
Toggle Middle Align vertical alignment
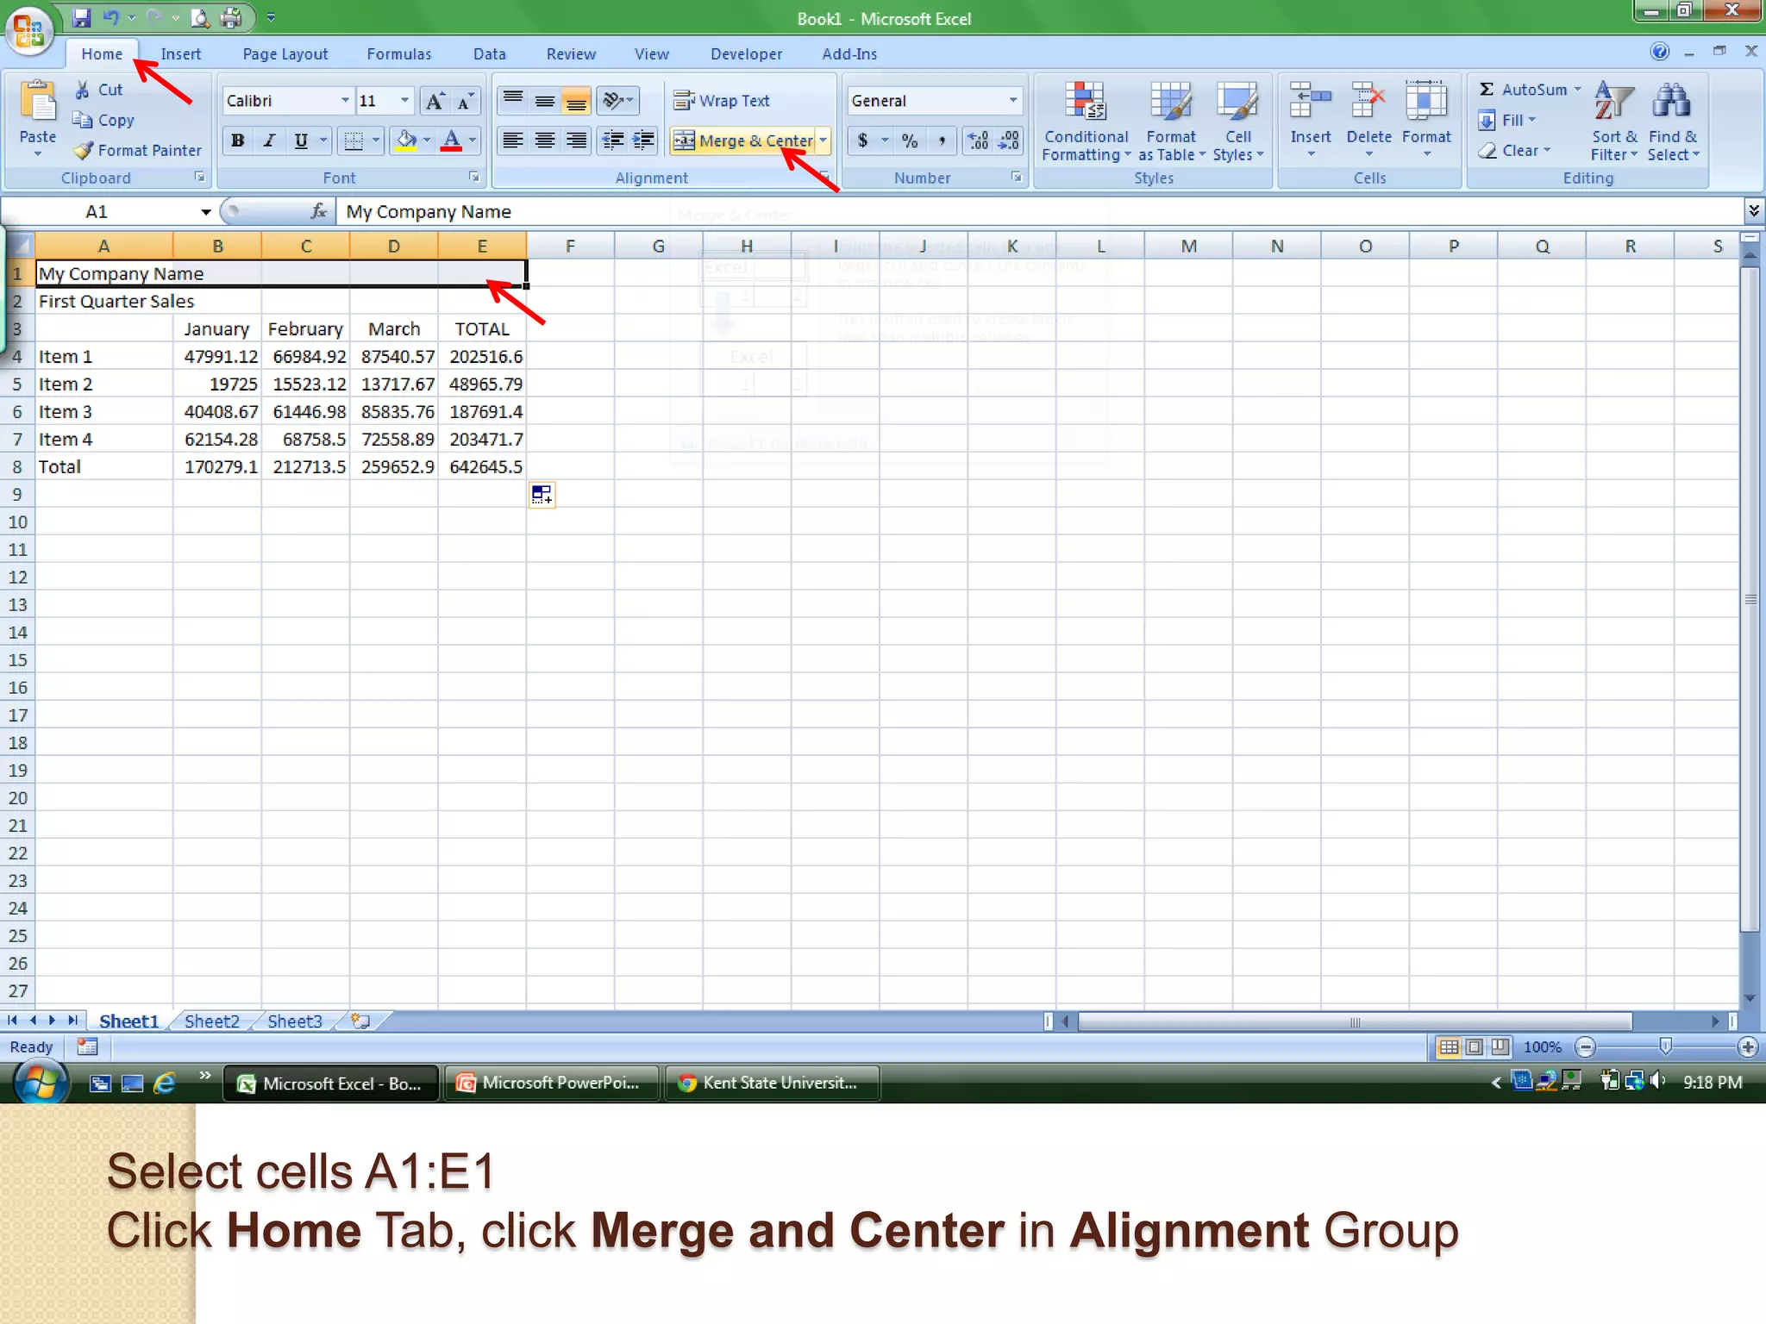click(544, 101)
